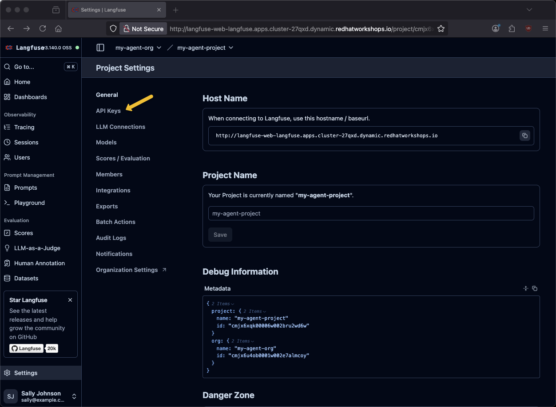Screen dimensions: 556x407
Task: Switch to LLM Connections settings
Action: tap(120, 127)
